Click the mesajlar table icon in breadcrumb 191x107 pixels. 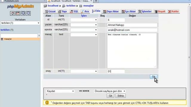81,6
